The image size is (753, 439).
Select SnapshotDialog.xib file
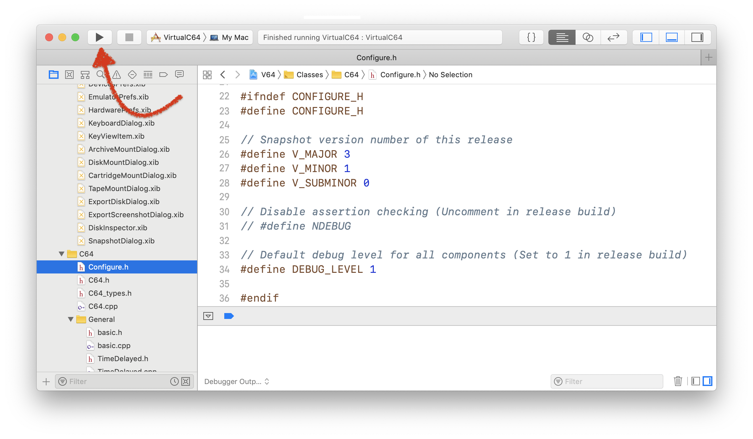pos(117,241)
